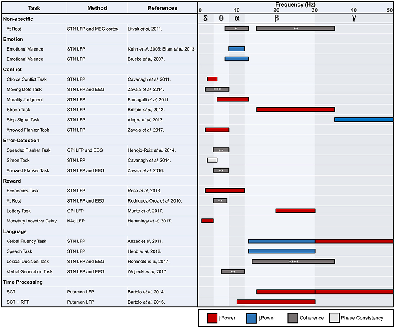Click the "Kuhn et al, 2005; Eitan et al, 2013." reference

click(x=162, y=49)
